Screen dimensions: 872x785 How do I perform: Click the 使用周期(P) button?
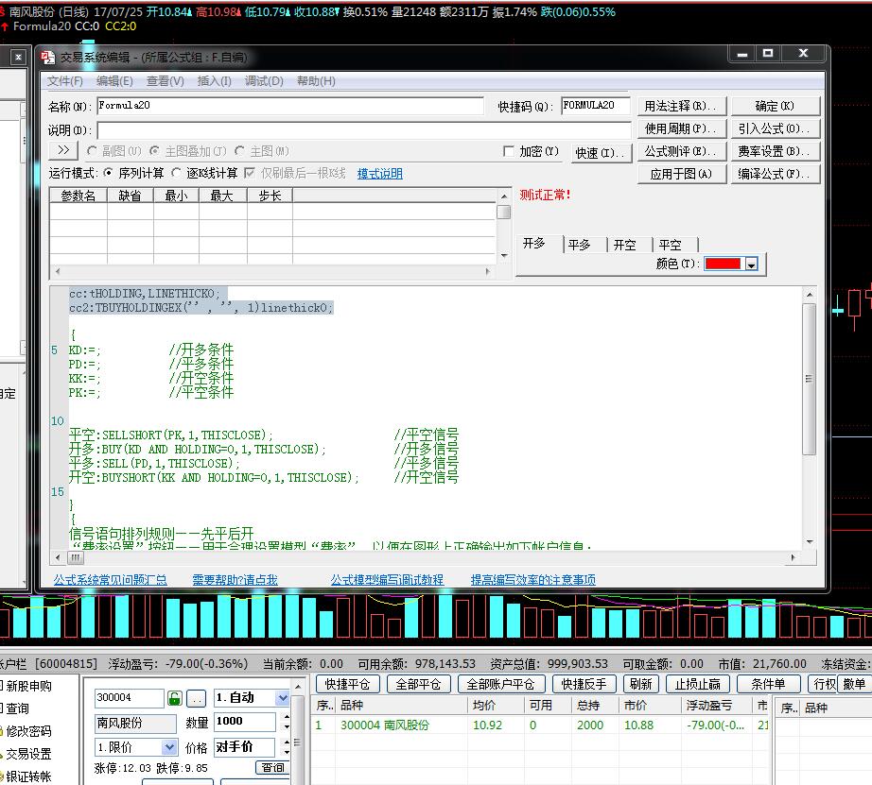pyautogui.click(x=682, y=128)
